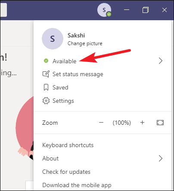Click the Saved bookmark icon
Image resolution: width=174 pixels, height=191 pixels.
coord(46,87)
